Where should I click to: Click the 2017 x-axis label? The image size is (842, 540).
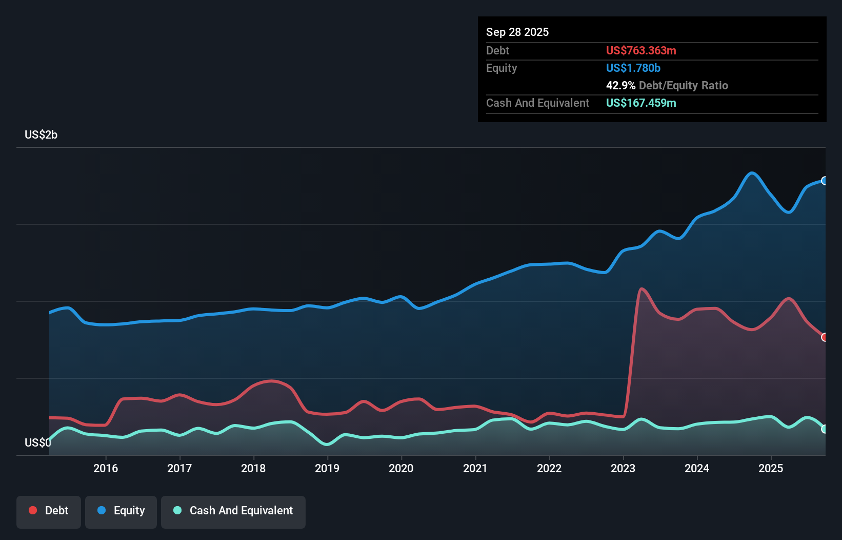pyautogui.click(x=179, y=468)
